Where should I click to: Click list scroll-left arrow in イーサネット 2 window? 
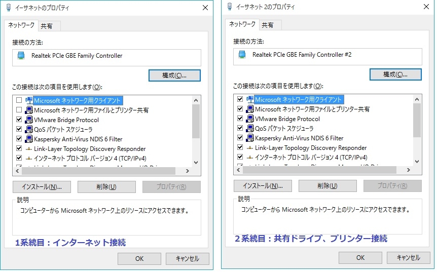coord(239,170)
